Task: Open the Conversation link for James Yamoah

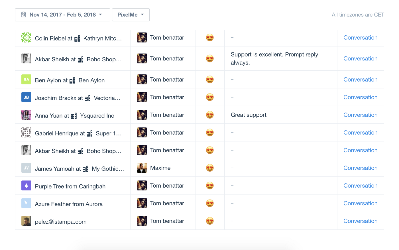Action: point(361,168)
